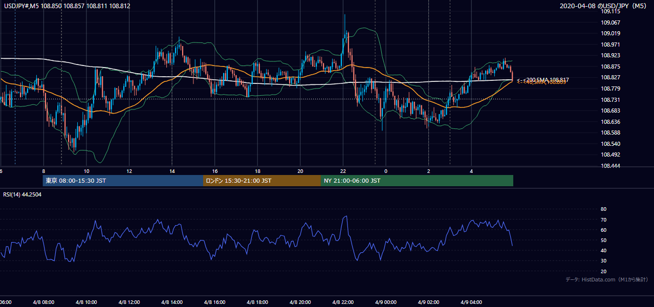Click the 4/8 18:00 date axis label
This screenshot has height=307, width=654.
click(x=257, y=302)
